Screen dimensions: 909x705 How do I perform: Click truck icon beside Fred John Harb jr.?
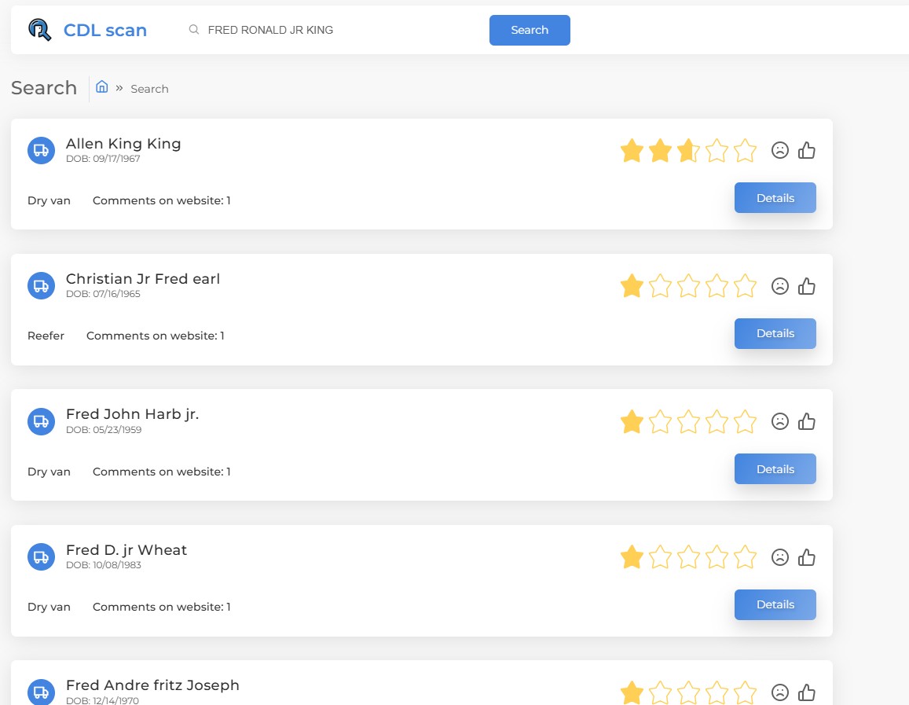pos(41,421)
